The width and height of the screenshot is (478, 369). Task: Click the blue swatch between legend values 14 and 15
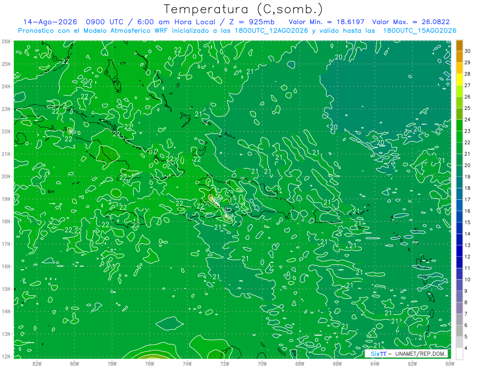coord(459,228)
